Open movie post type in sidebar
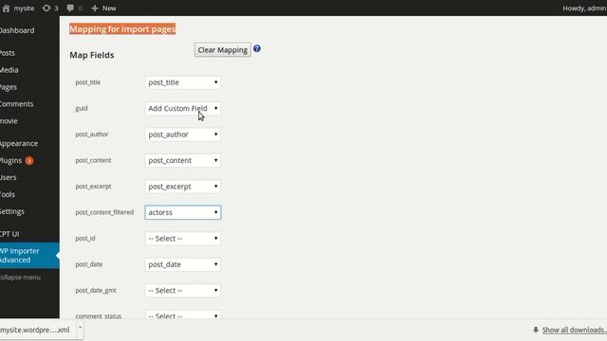The height and width of the screenshot is (341, 607). point(9,121)
